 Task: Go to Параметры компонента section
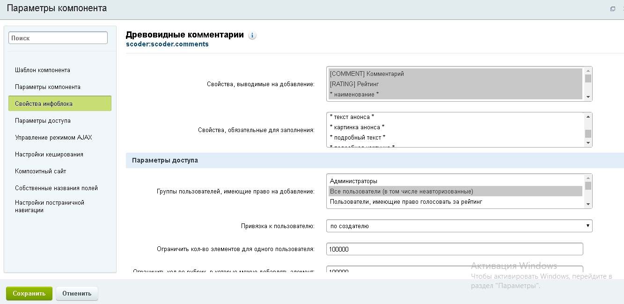(48, 87)
